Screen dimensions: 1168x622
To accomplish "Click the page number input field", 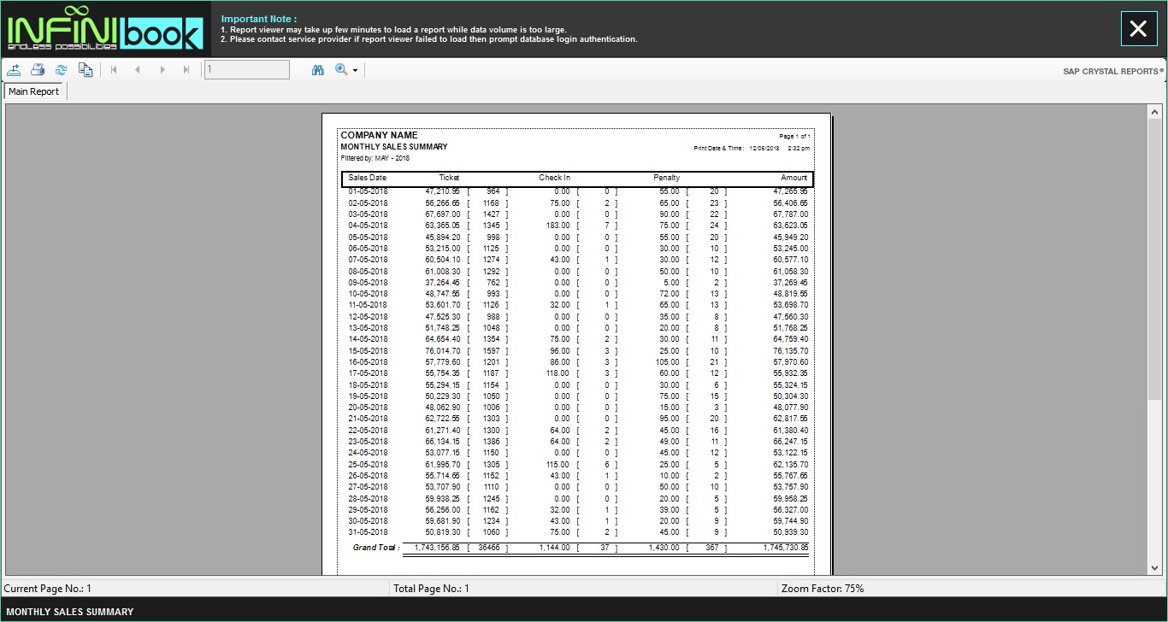I will tap(247, 70).
